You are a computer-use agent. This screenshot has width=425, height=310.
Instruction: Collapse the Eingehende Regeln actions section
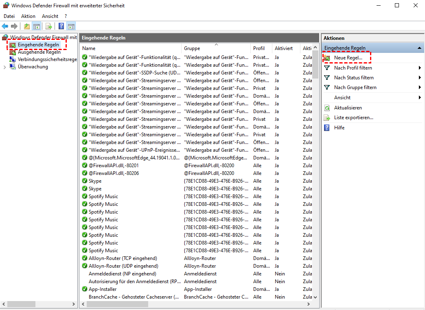pyautogui.click(x=419, y=48)
